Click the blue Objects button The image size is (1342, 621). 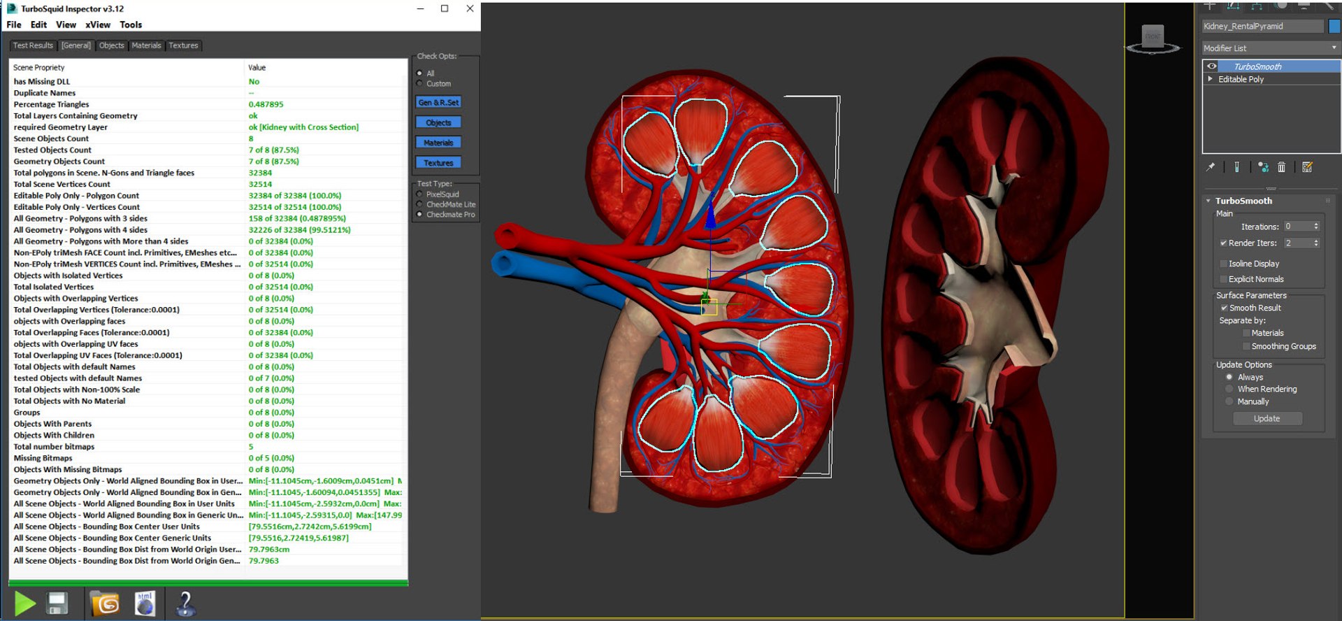(438, 122)
